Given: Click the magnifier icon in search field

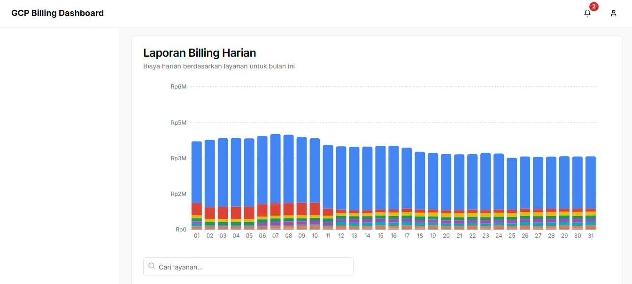Looking at the screenshot, I should [x=152, y=266].
